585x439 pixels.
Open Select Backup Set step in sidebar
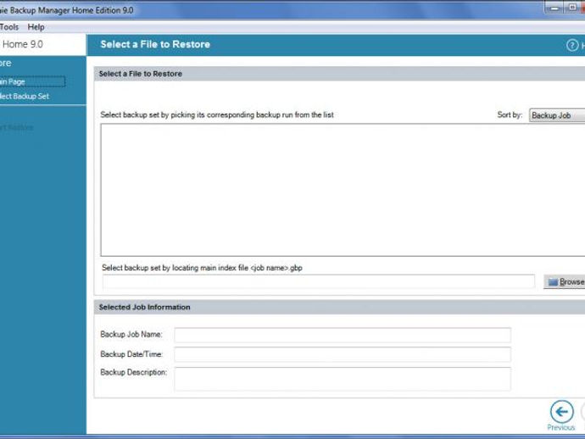25,97
